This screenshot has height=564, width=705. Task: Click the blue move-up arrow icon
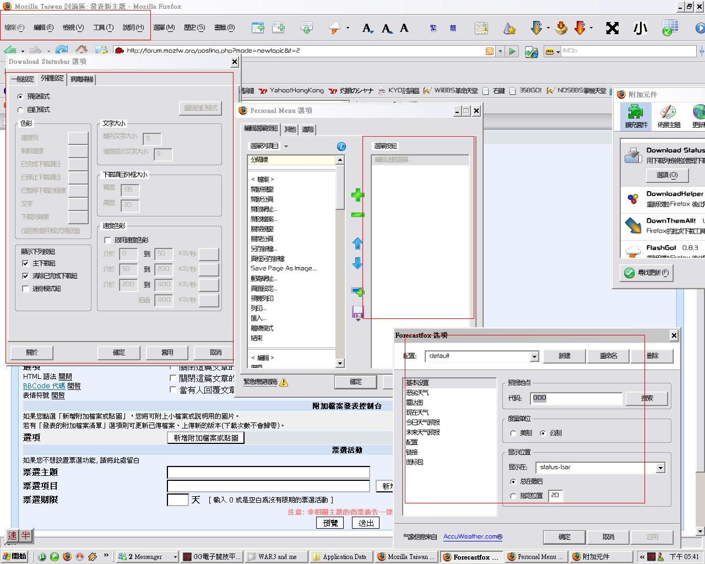(357, 243)
